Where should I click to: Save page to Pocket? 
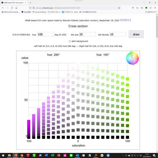click(133, 8)
